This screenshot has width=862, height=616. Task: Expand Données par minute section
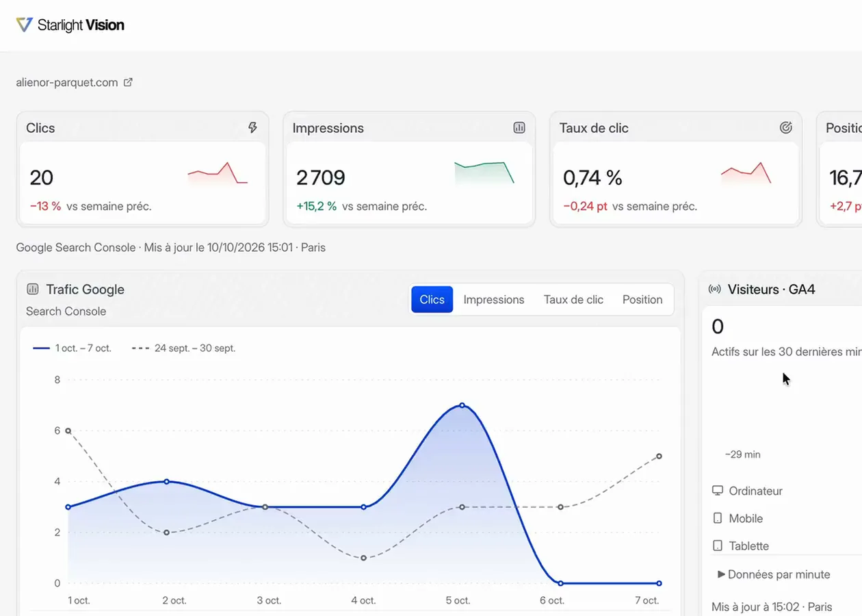tap(774, 574)
